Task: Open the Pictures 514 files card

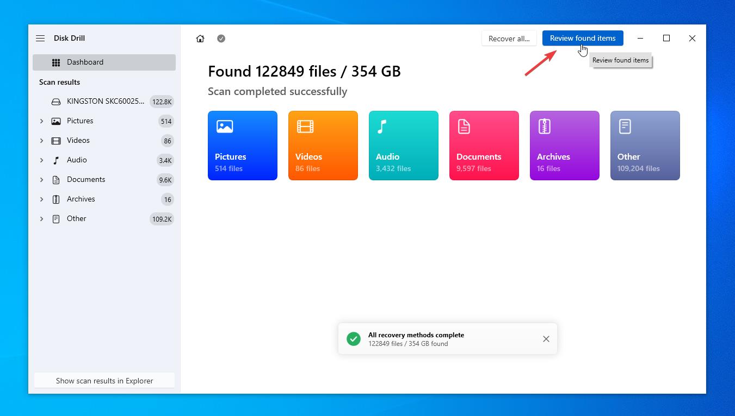Action: [243, 146]
